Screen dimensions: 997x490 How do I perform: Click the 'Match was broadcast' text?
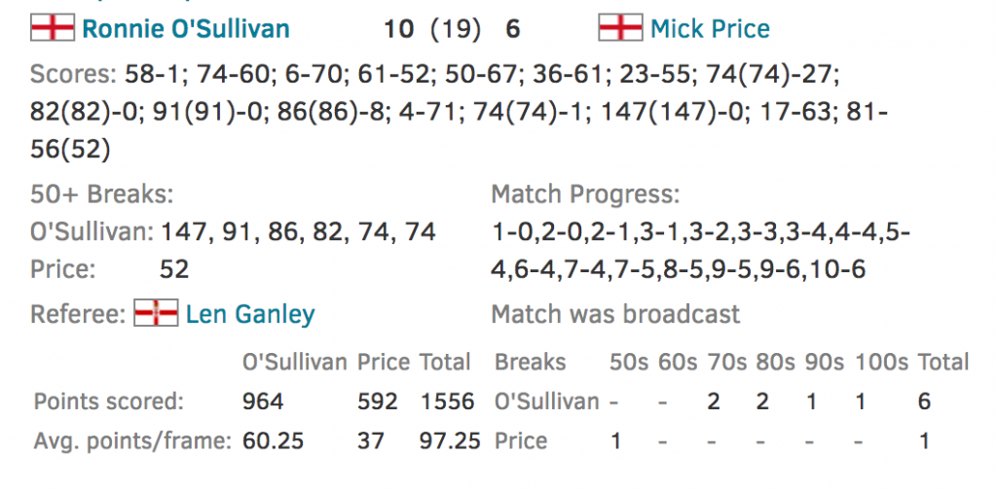[x=615, y=314]
